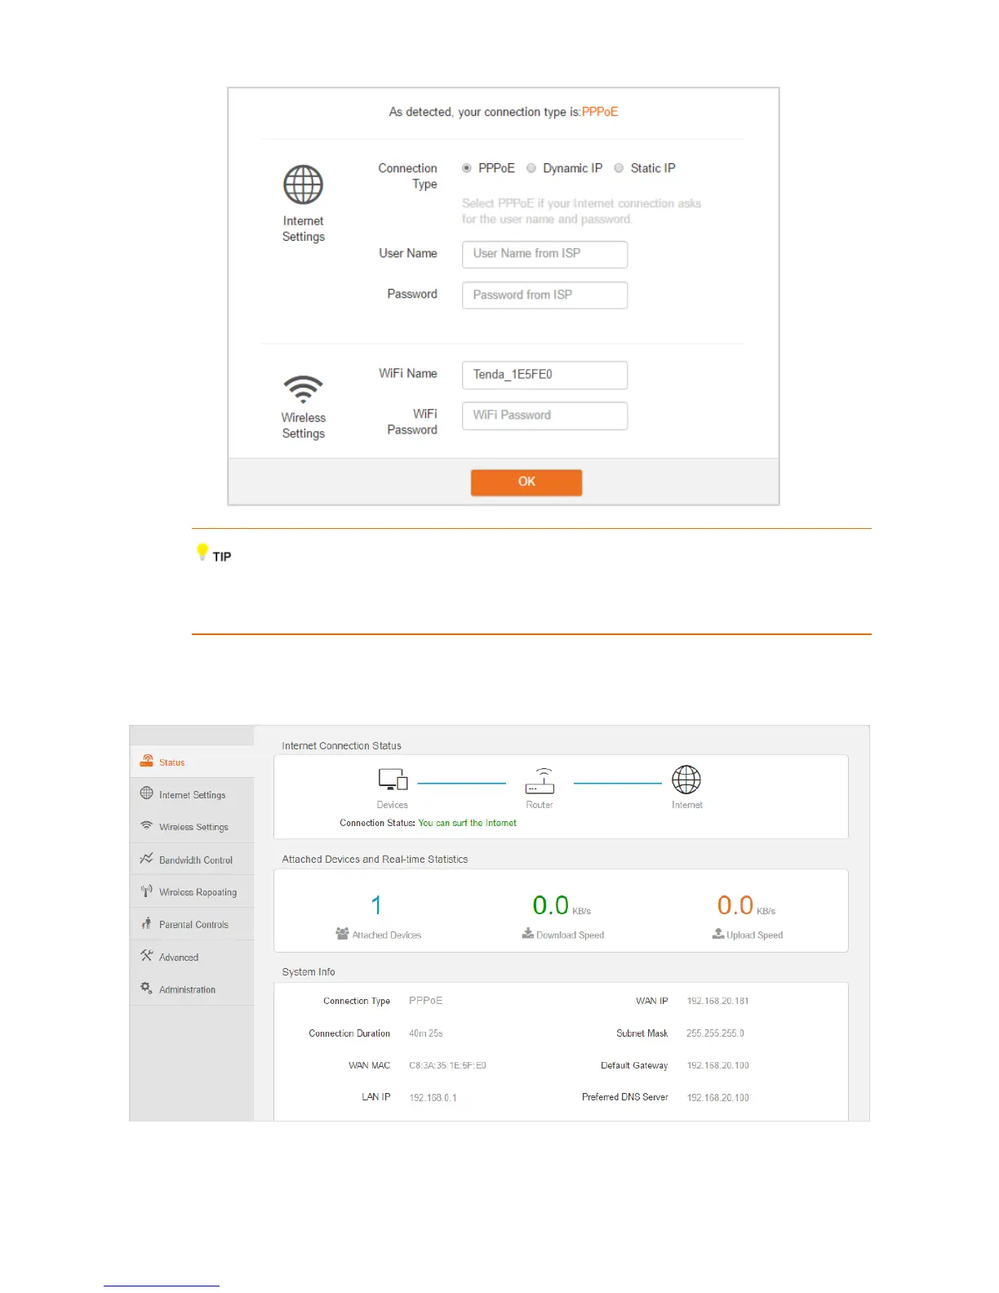Click the Subnet Mask value 255.255.255.0
The image size is (999, 1293).
click(x=715, y=1033)
